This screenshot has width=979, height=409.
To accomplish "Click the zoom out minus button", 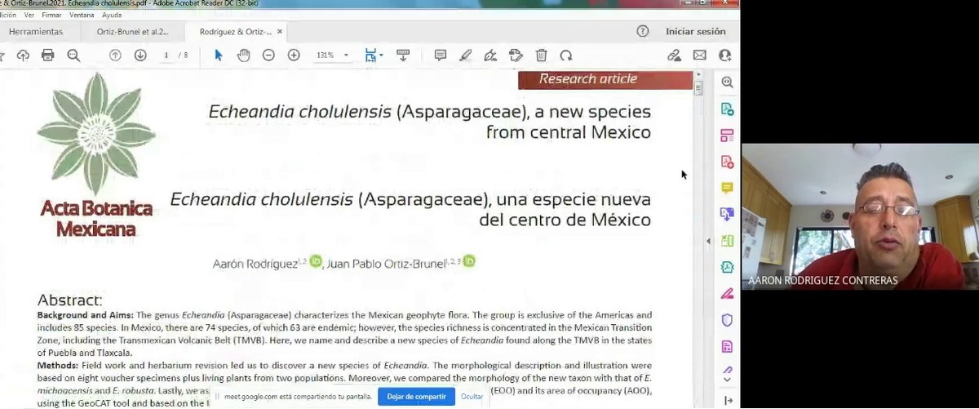I will pos(268,56).
